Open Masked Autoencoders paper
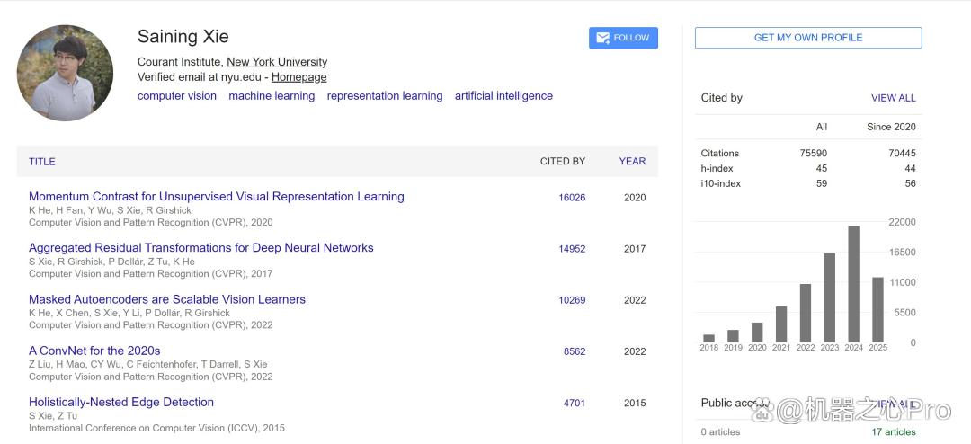The width and height of the screenshot is (971, 444). click(x=167, y=299)
